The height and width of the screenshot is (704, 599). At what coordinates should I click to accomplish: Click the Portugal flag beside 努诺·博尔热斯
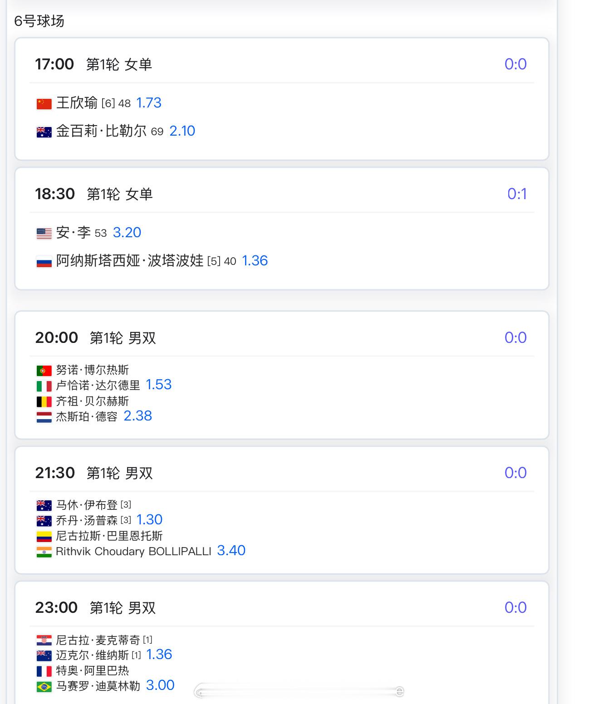44,371
